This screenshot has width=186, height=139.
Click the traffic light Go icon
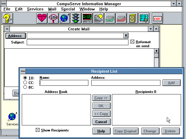[x=76, y=18]
